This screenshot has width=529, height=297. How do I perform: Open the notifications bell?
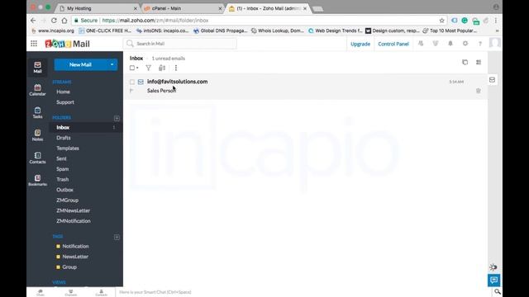[450, 44]
